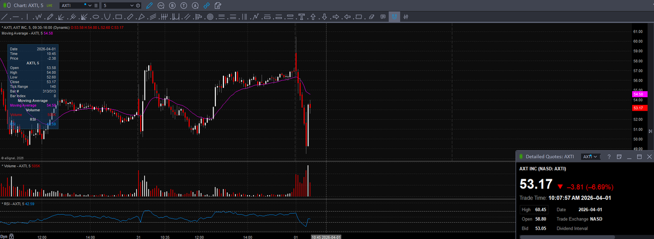Viewport: 654px width, 239px height.
Task: Click the Dyn scaling label
Action: (x=4, y=236)
